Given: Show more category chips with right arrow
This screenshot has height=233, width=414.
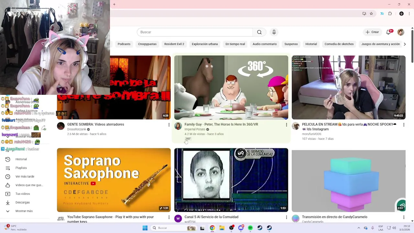Looking at the screenshot, I should click(405, 44).
